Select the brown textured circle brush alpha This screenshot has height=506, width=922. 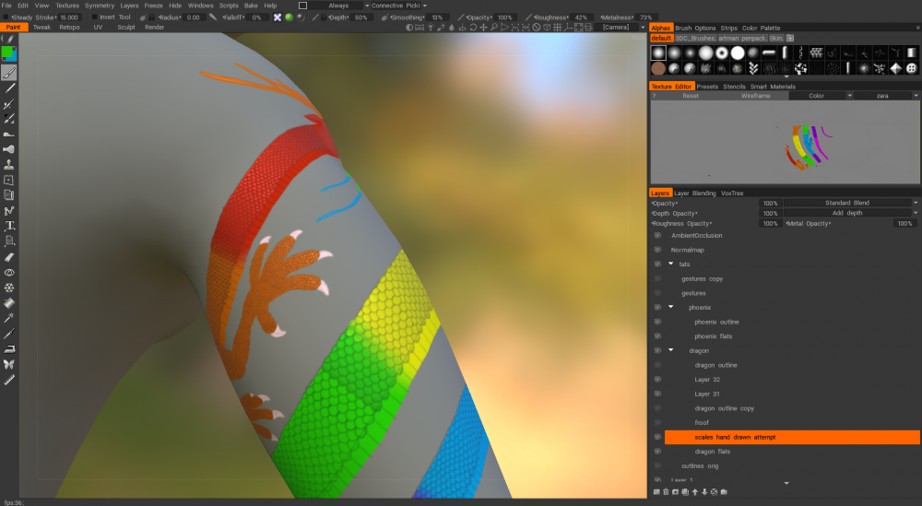[x=658, y=68]
